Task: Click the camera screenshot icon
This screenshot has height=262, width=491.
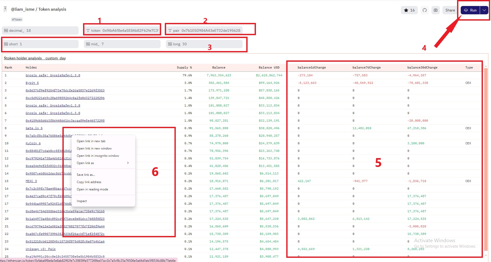Action: click(x=436, y=10)
